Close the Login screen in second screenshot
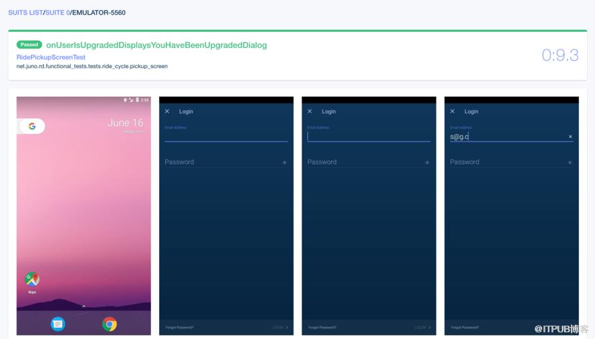This screenshot has width=595, height=339. [167, 111]
